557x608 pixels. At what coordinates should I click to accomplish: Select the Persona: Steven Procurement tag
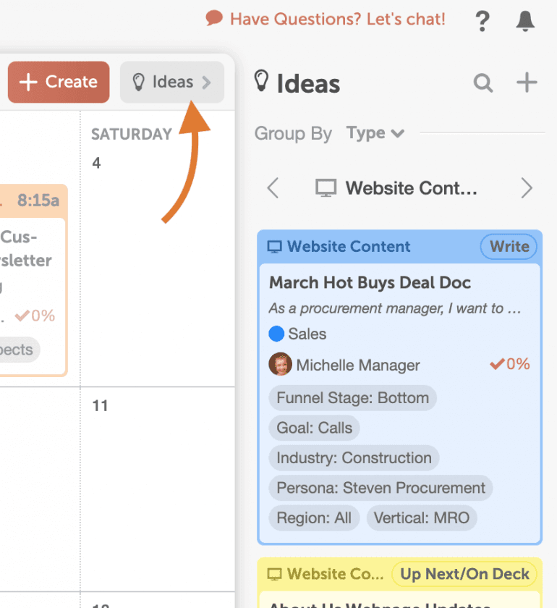click(x=380, y=488)
